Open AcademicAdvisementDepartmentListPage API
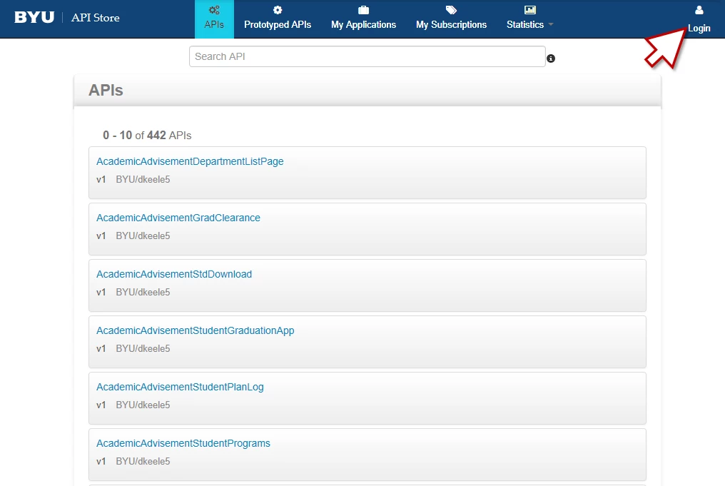This screenshot has width=725, height=486. (190, 161)
